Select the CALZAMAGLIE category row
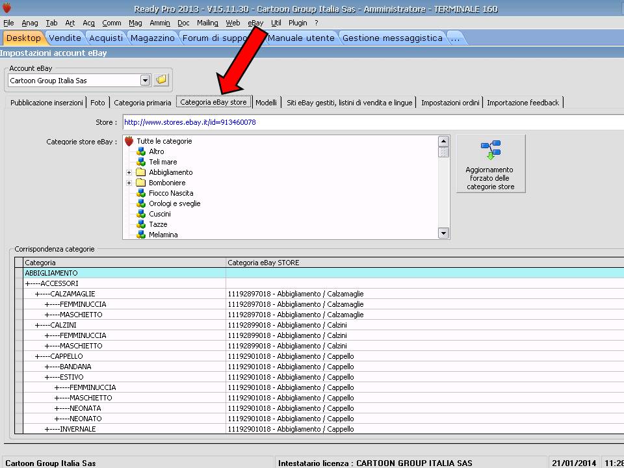The height and width of the screenshot is (468, 624). 323,294
